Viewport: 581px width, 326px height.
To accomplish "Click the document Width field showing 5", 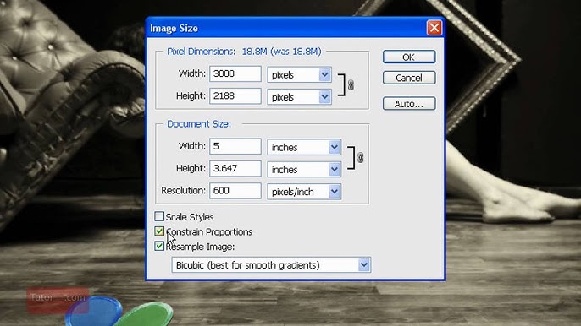I will pos(235,146).
